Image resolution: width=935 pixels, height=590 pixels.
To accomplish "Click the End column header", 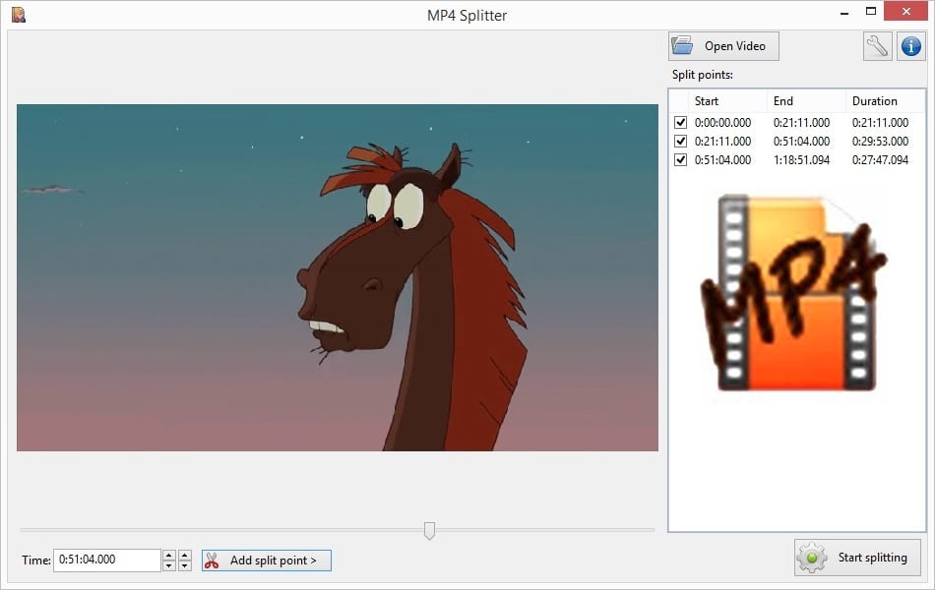I will (806, 100).
